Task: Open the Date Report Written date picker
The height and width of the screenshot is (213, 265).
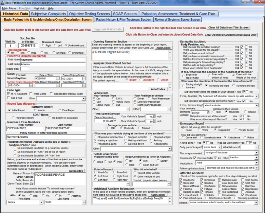Action: [84, 85]
